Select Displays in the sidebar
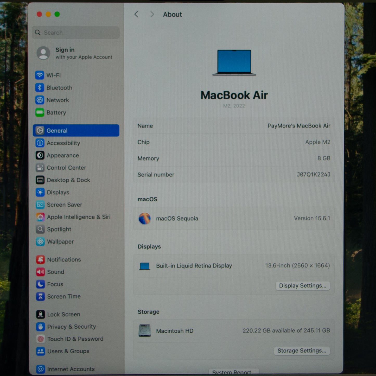The image size is (376, 376). pos(58,192)
